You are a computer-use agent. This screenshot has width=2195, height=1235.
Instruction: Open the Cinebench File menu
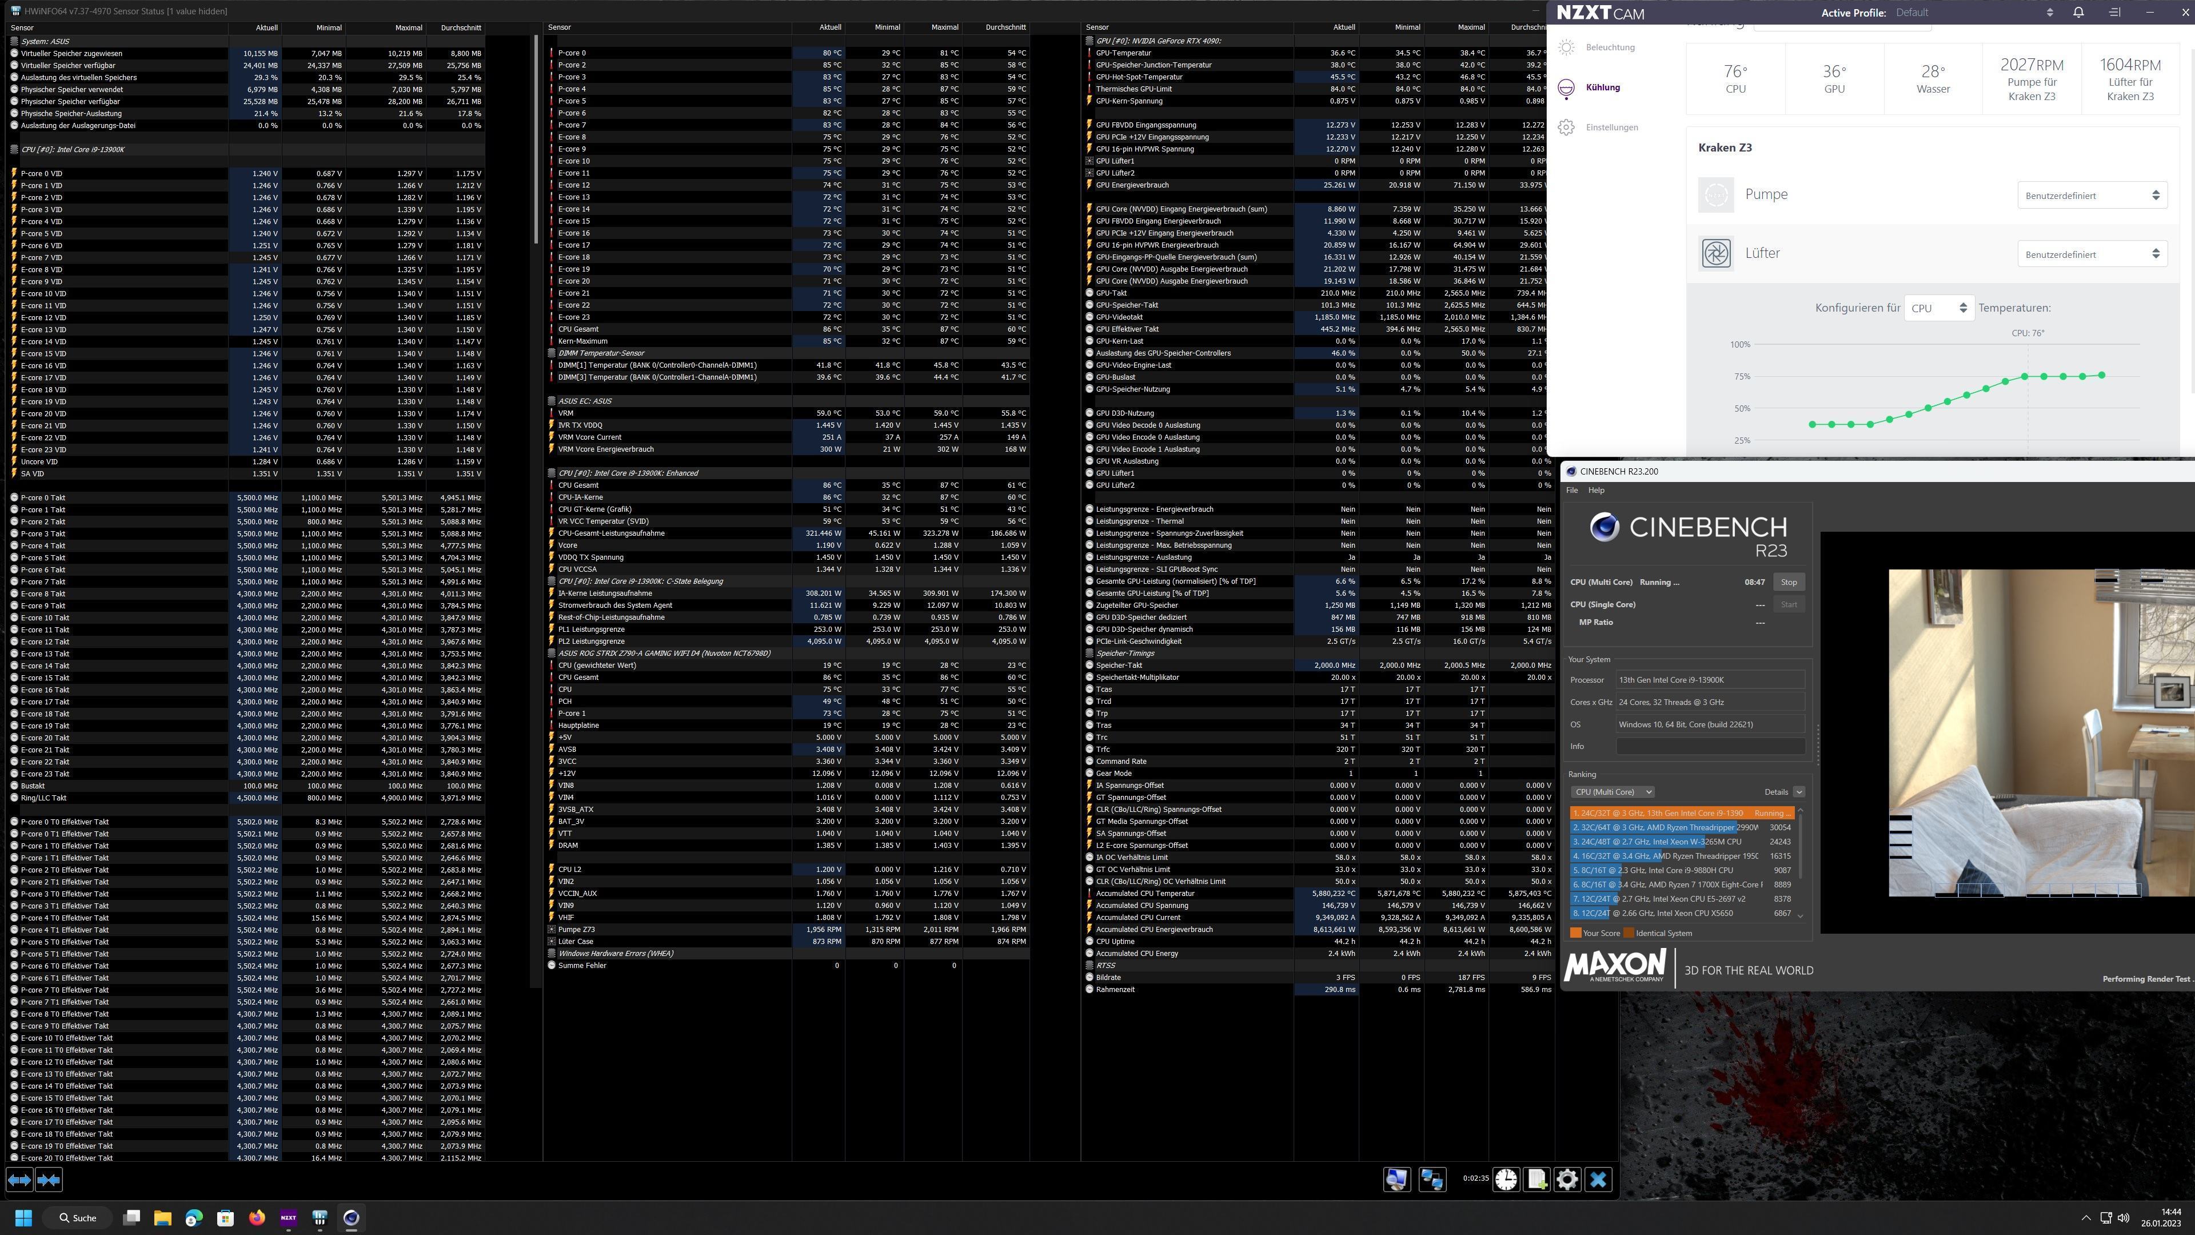click(1571, 490)
